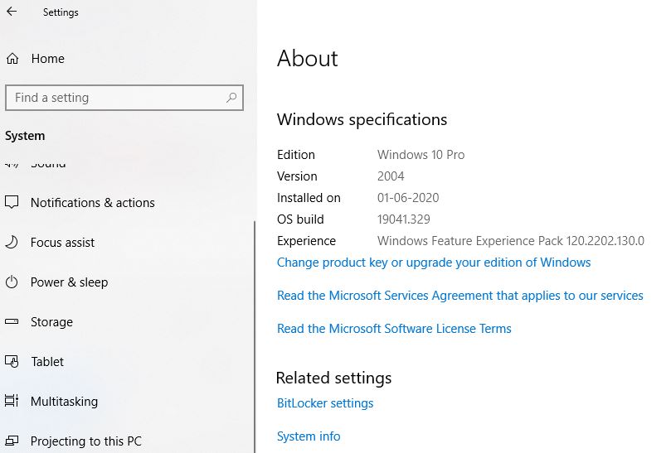Select the OS build 19041.329 value
This screenshot has height=453, width=671.
[x=404, y=219]
